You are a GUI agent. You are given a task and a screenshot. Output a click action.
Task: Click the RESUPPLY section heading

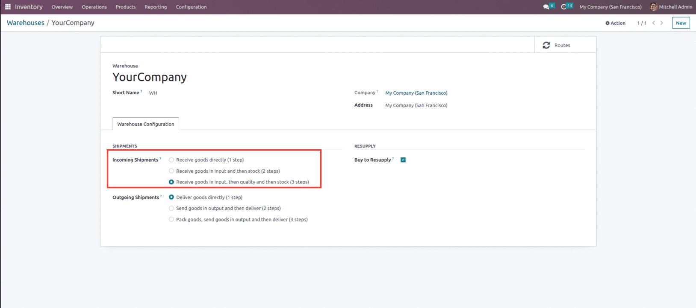(365, 146)
